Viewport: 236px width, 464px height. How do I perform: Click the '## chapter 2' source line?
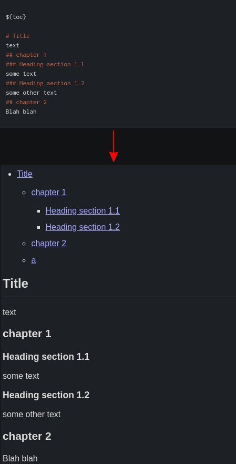26,102
